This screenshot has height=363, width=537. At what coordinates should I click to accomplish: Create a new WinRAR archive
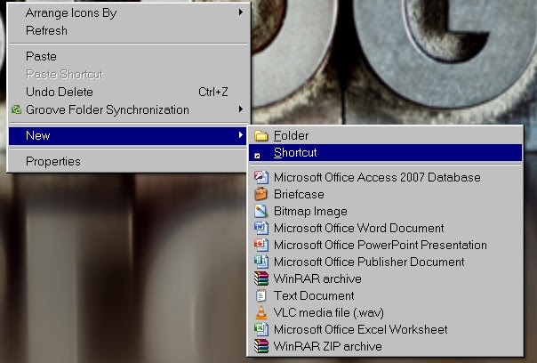(385, 278)
